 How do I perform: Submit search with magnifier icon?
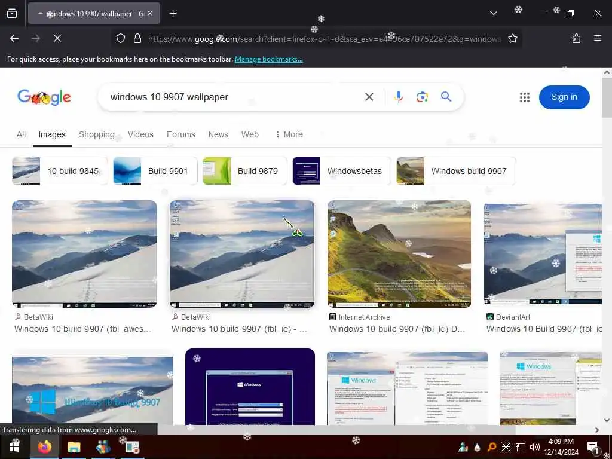click(446, 96)
